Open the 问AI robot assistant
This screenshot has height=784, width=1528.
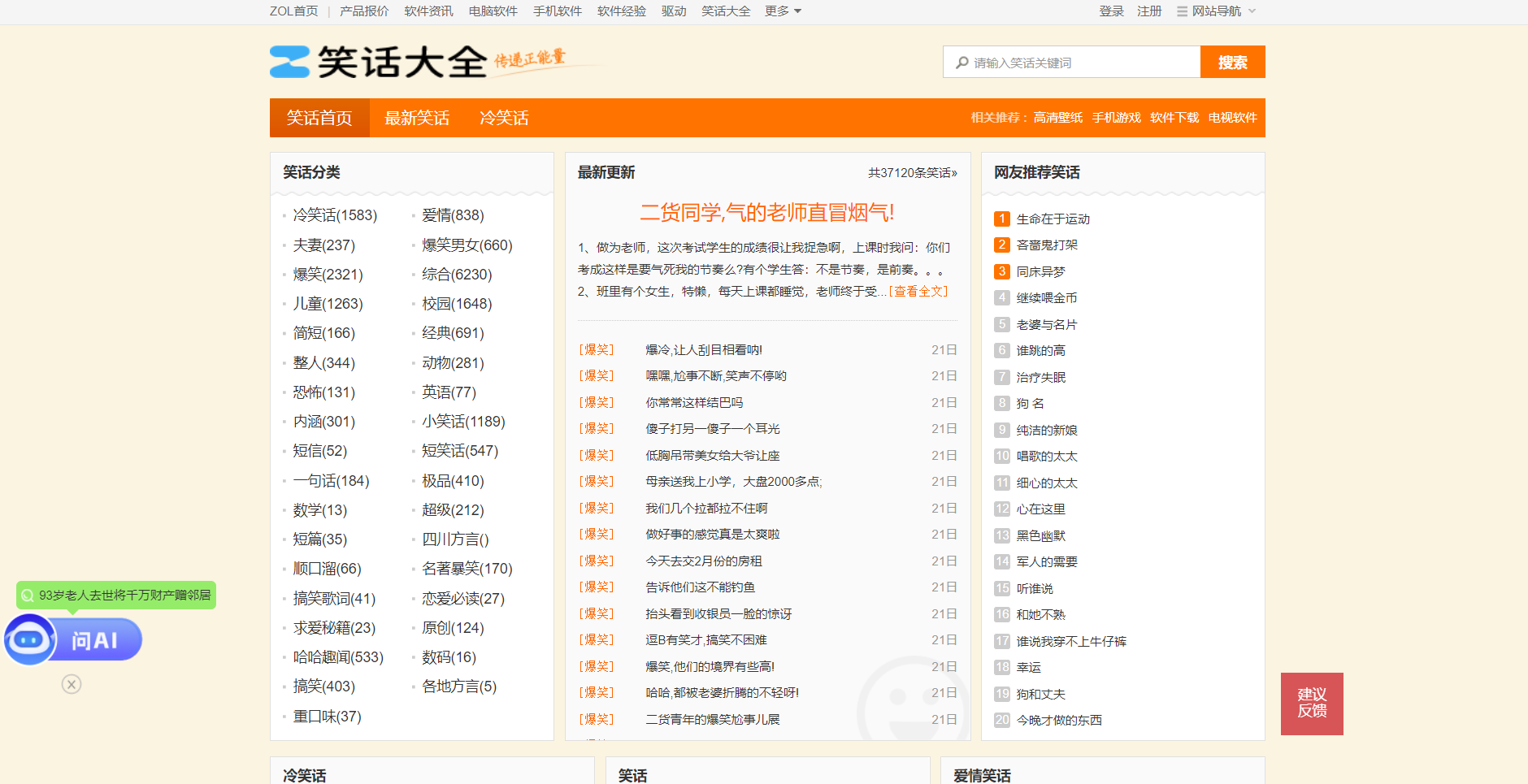click(73, 640)
